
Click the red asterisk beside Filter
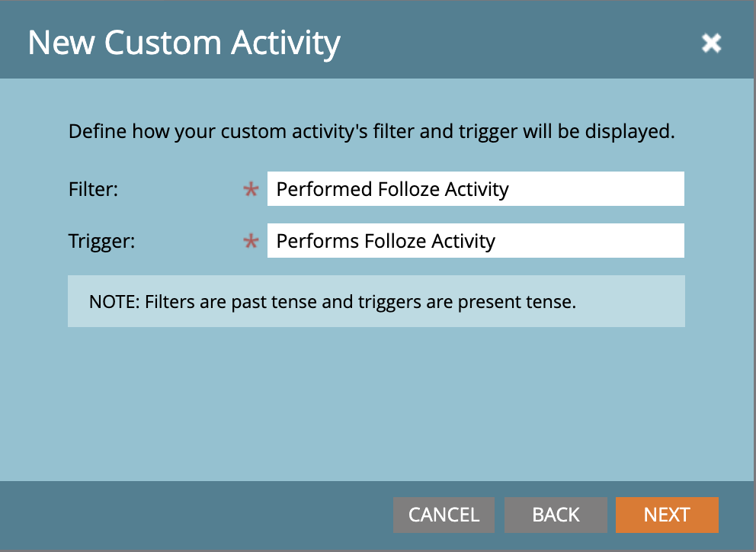(x=251, y=190)
